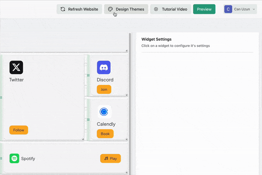The width and height of the screenshot is (262, 175).
Task: Click the Join button in Discord widget
Action: point(104,89)
